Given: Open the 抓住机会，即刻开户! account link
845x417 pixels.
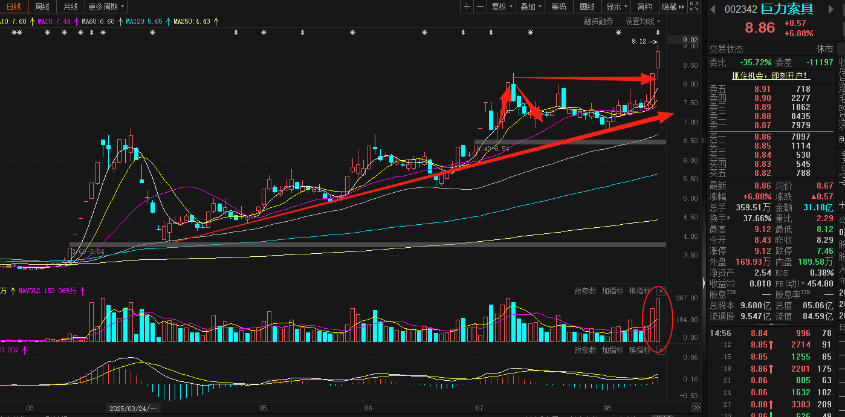Looking at the screenshot, I should [x=770, y=76].
